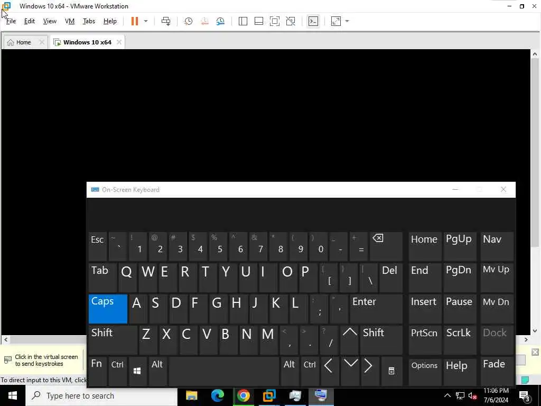Image resolution: width=541 pixels, height=406 pixels.
Task: Toggle the thumbnail bar view
Action: pyautogui.click(x=259, y=21)
